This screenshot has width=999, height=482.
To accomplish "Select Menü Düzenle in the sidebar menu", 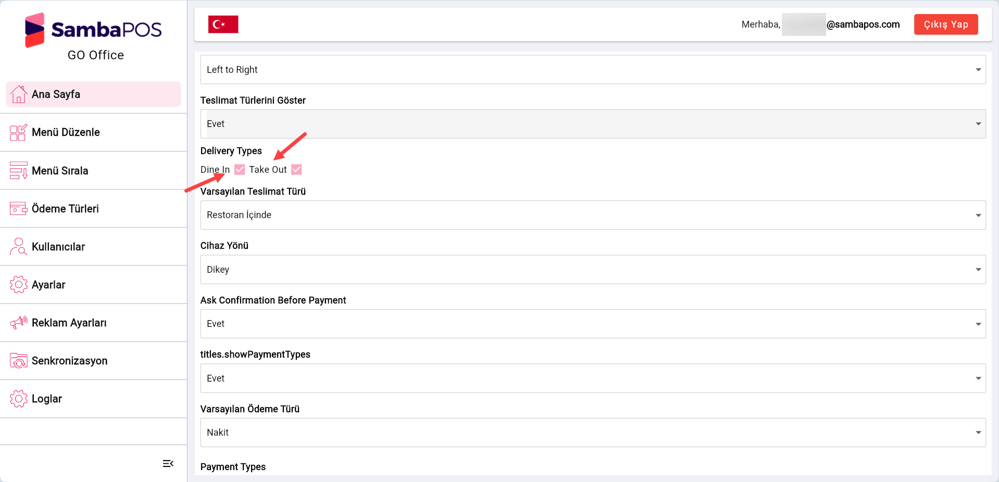I will pos(65,132).
